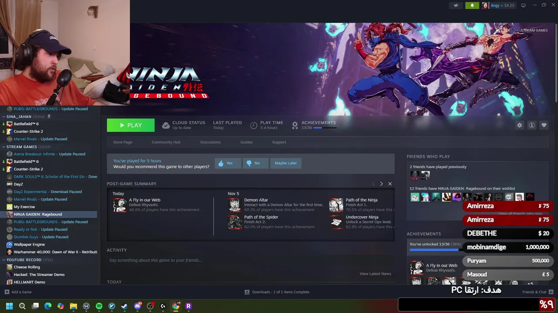558x313 pixels.
Task: Show next post-game summary page
Action: coord(381,184)
